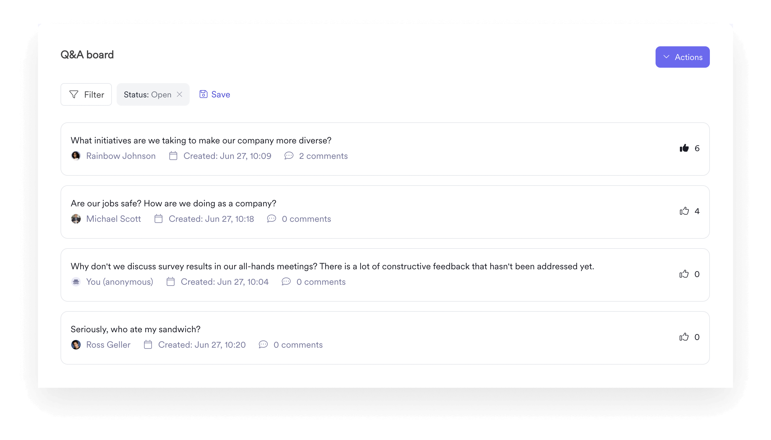Click the calendar icon on Rainbow Johnson's question
This screenshot has height=440, width=771.
pos(173,156)
